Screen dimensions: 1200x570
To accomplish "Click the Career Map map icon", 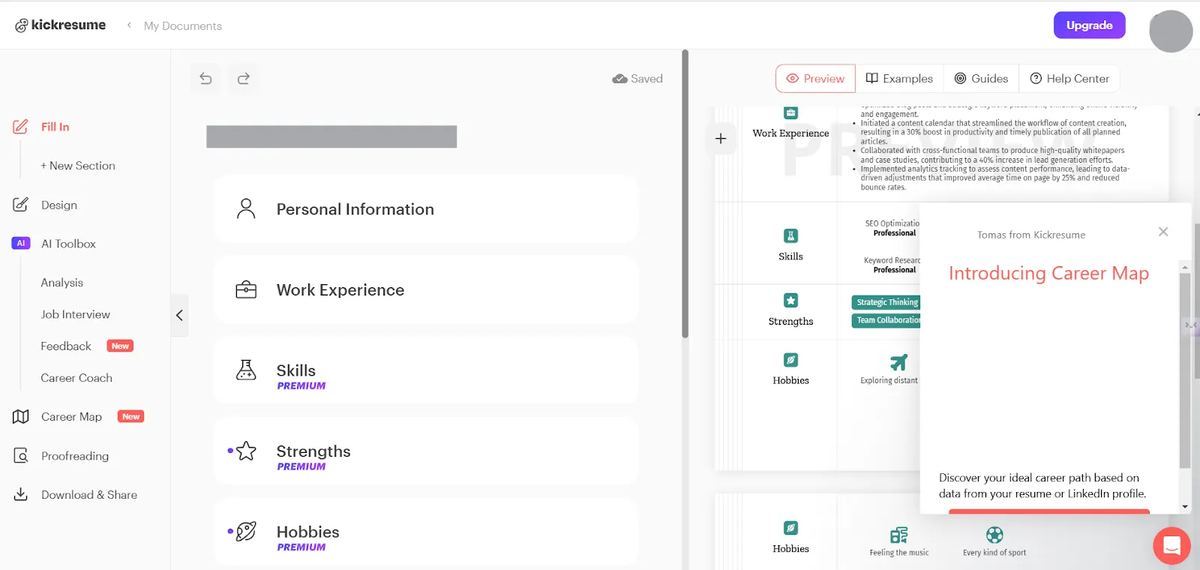I will tap(20, 416).
